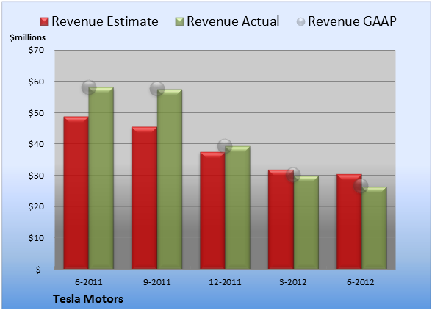Screen dimensions: 432x310
Task: Click the '$40' y-axis label
Action: [x=36, y=144]
